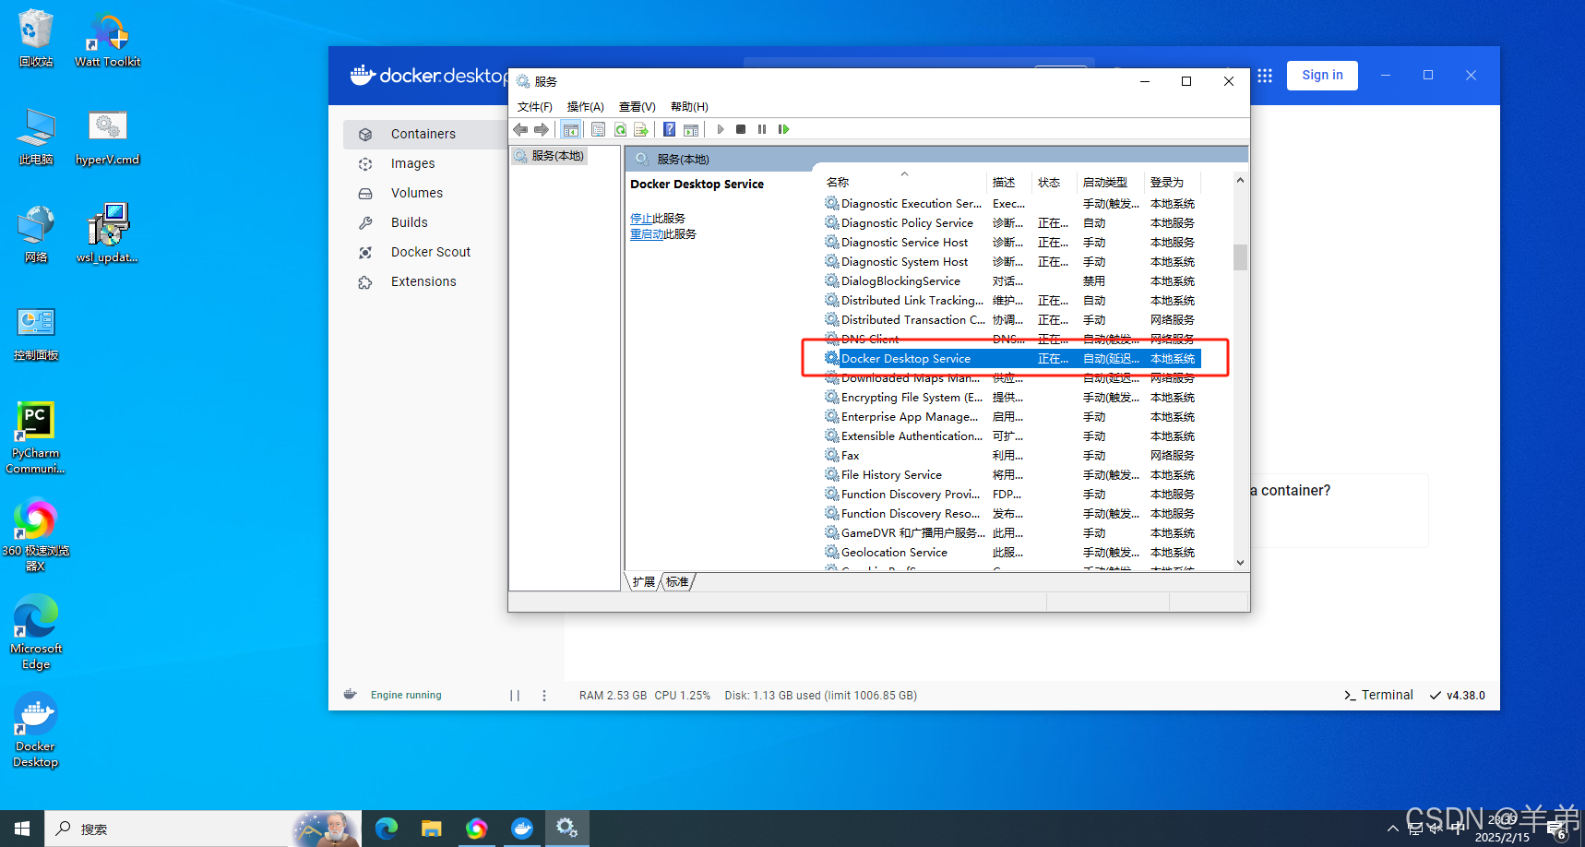Select Geolocation Service row

click(x=1012, y=553)
